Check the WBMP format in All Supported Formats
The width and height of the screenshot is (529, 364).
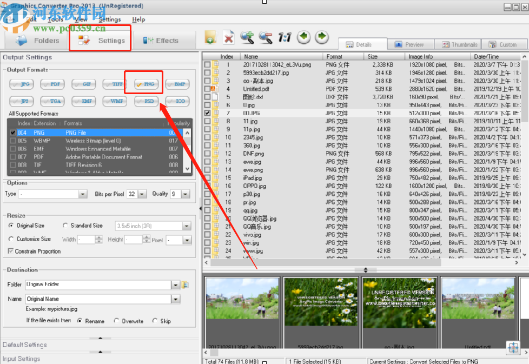coord(13,140)
